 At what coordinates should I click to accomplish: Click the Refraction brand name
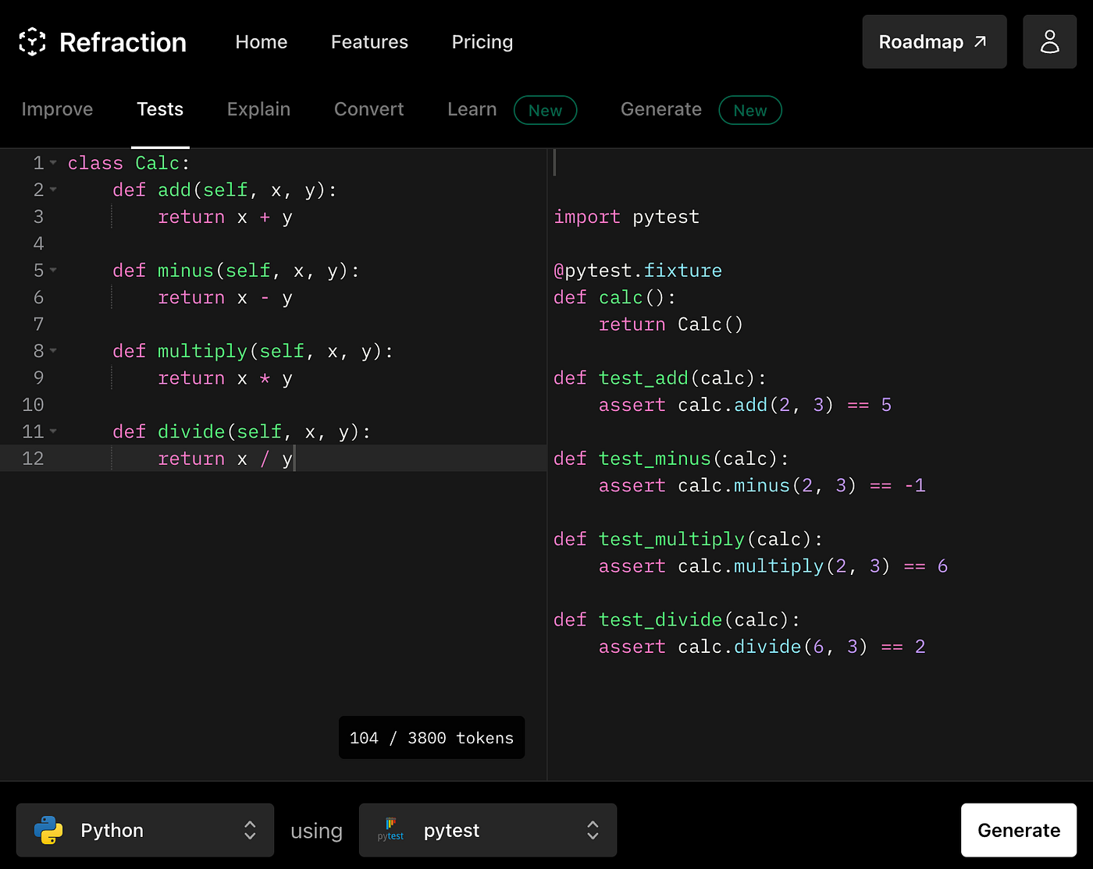click(123, 42)
